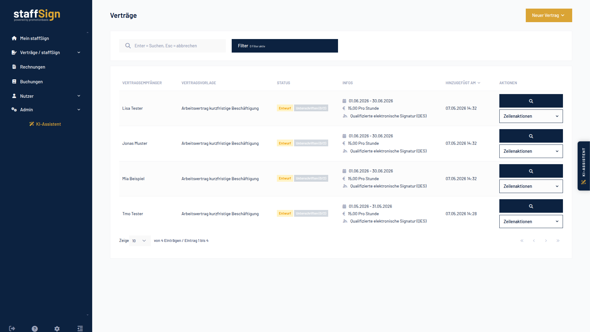Expand the Admin menu
Image resolution: width=590 pixels, height=332 pixels.
tap(46, 110)
